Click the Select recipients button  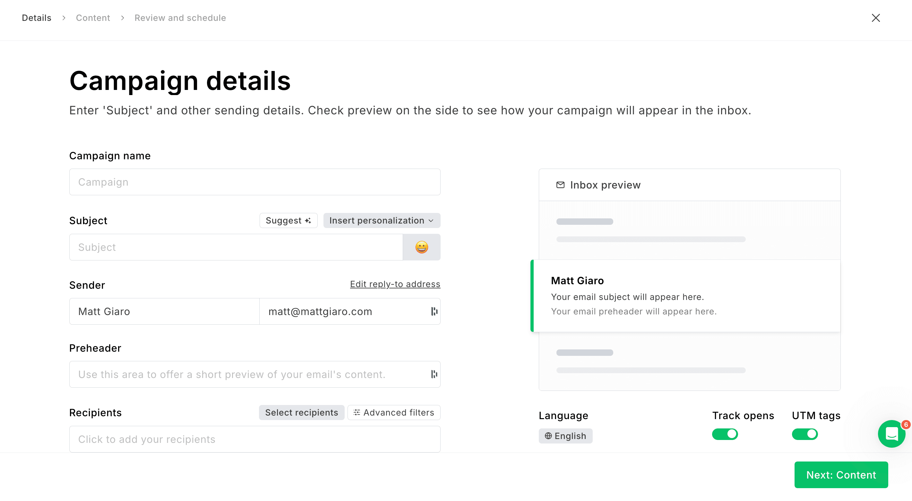(301, 412)
